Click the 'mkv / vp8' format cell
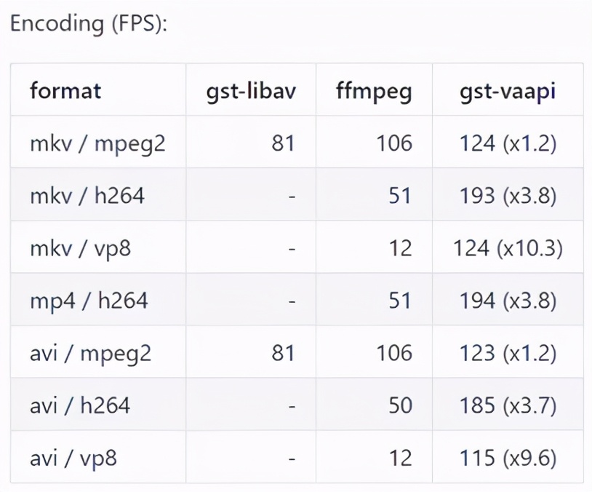Viewport: 592px width, 492px height. point(81,249)
